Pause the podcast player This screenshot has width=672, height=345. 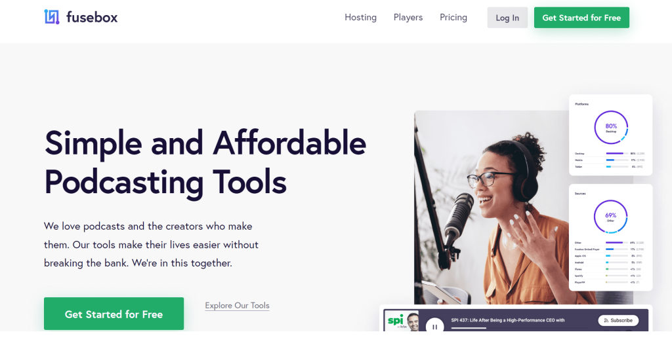click(x=434, y=326)
